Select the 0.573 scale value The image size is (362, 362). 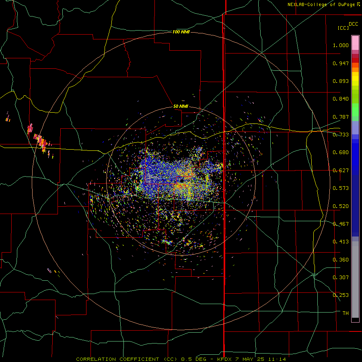click(341, 188)
